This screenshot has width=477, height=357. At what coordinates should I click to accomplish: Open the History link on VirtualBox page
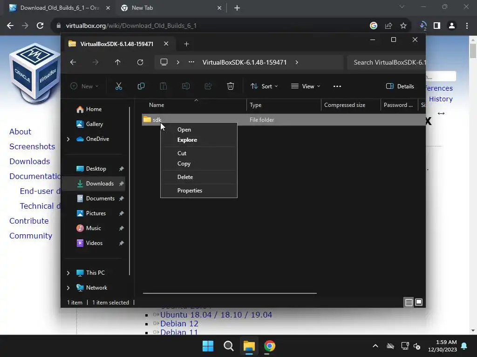[x=441, y=99]
